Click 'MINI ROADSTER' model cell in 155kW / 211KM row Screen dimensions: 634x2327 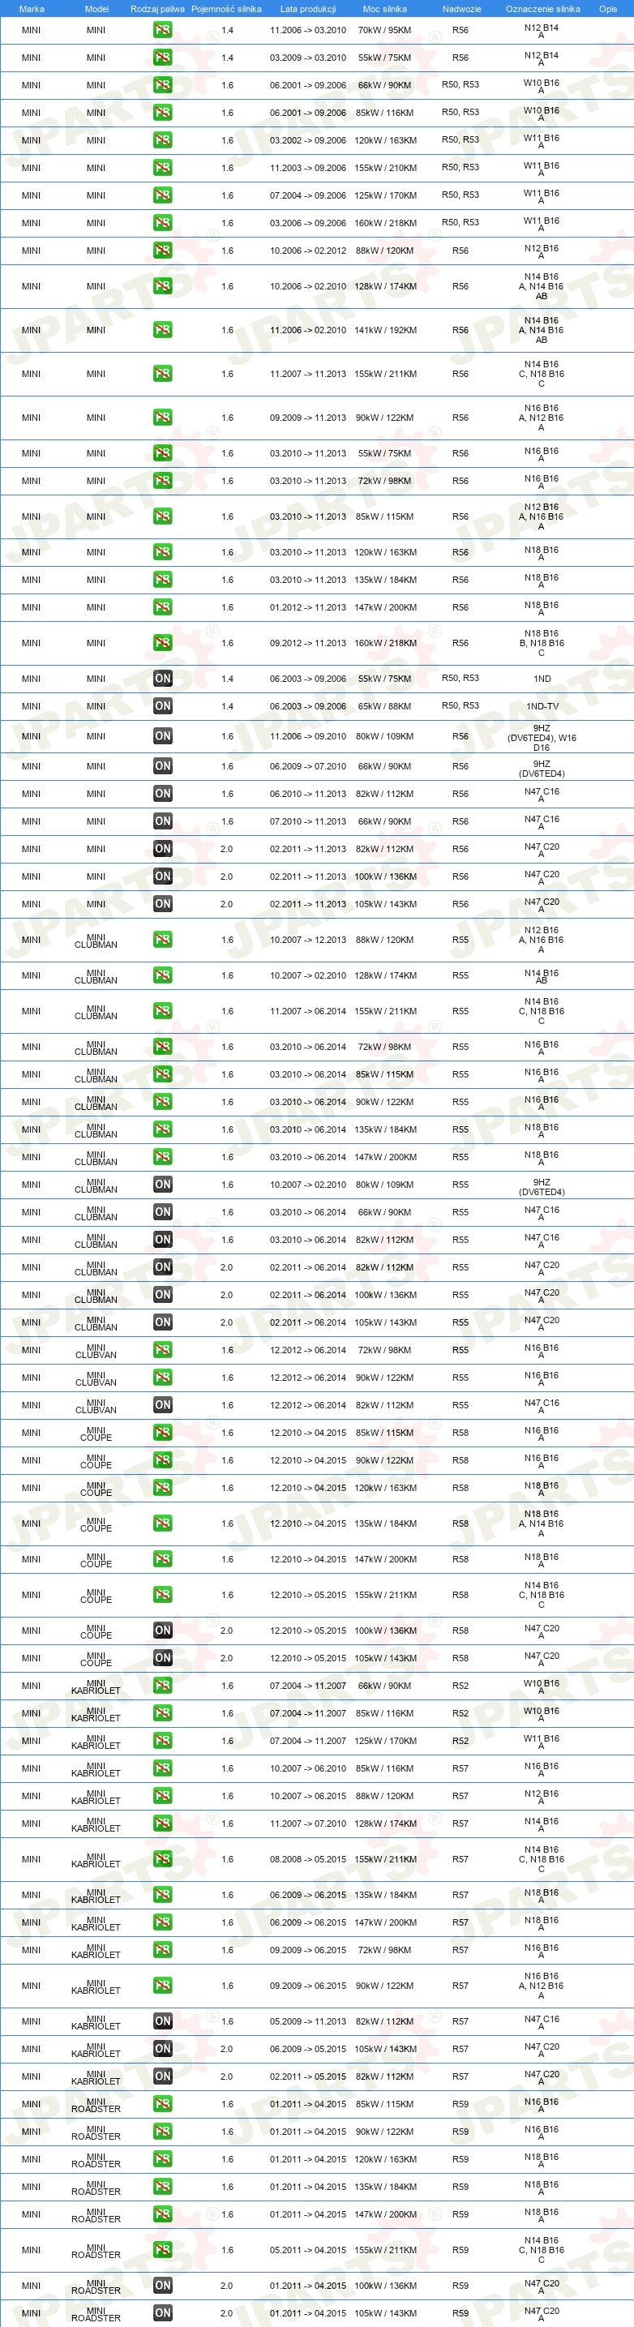tap(96, 2251)
